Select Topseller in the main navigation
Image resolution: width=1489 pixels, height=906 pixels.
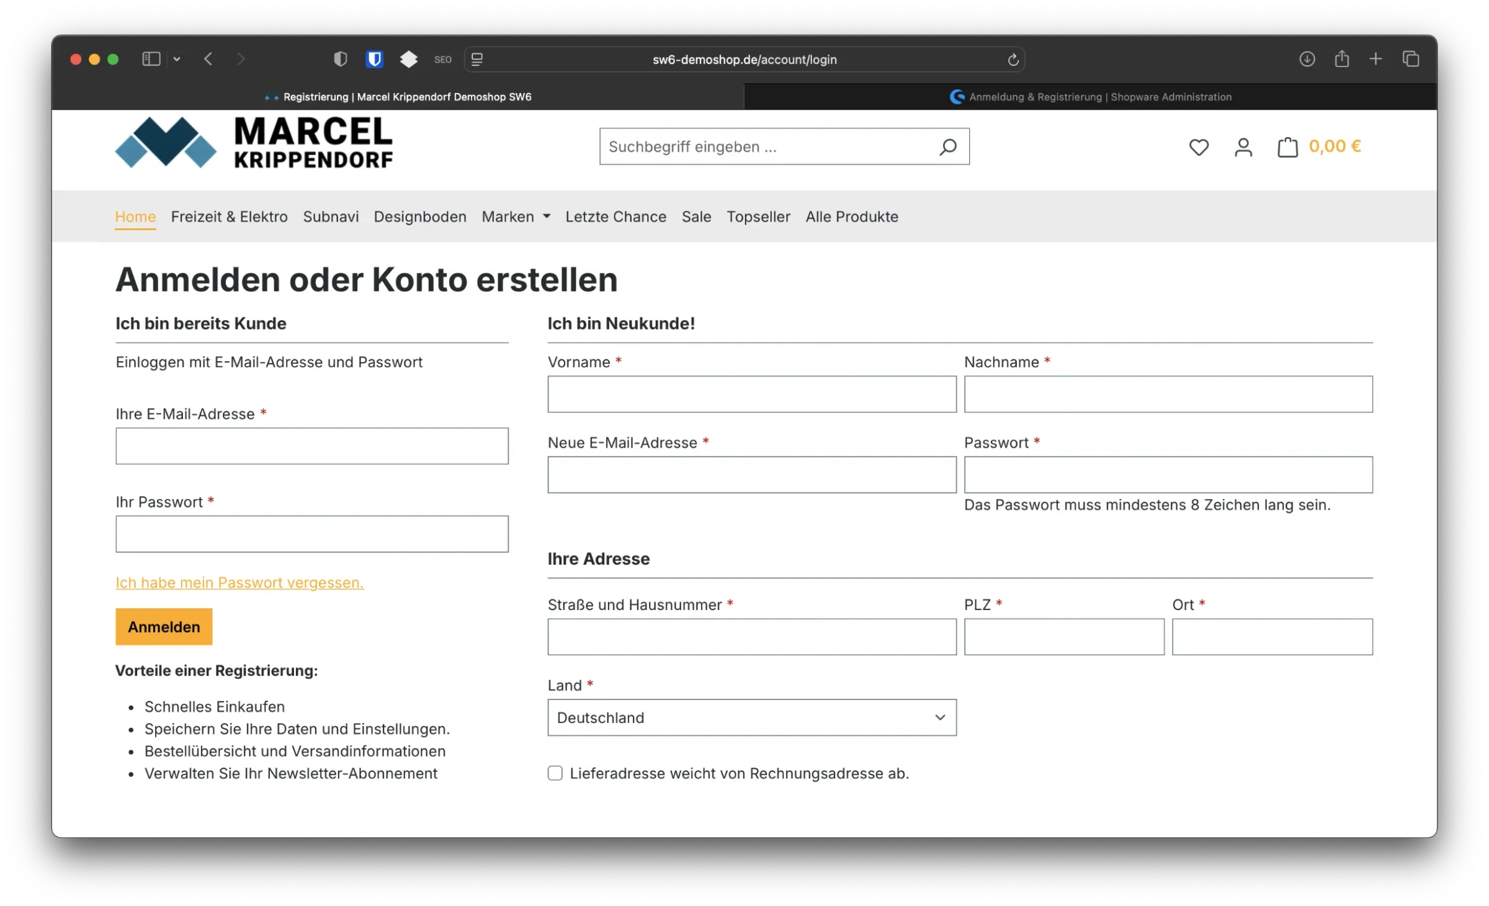(758, 217)
